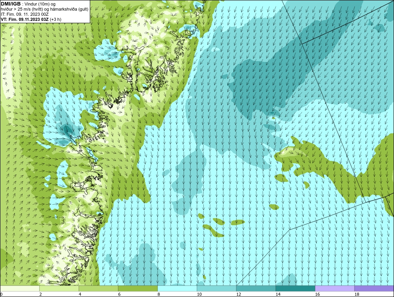Click the legend value label 16
This screenshot has height=297, width=394.
tap(317, 294)
